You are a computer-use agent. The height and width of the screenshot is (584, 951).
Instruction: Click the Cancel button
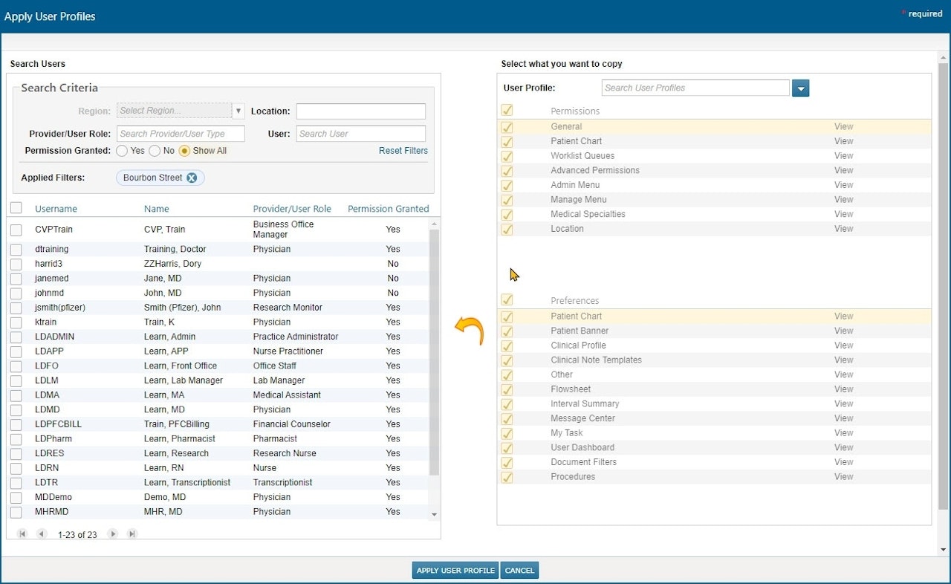[x=519, y=570]
